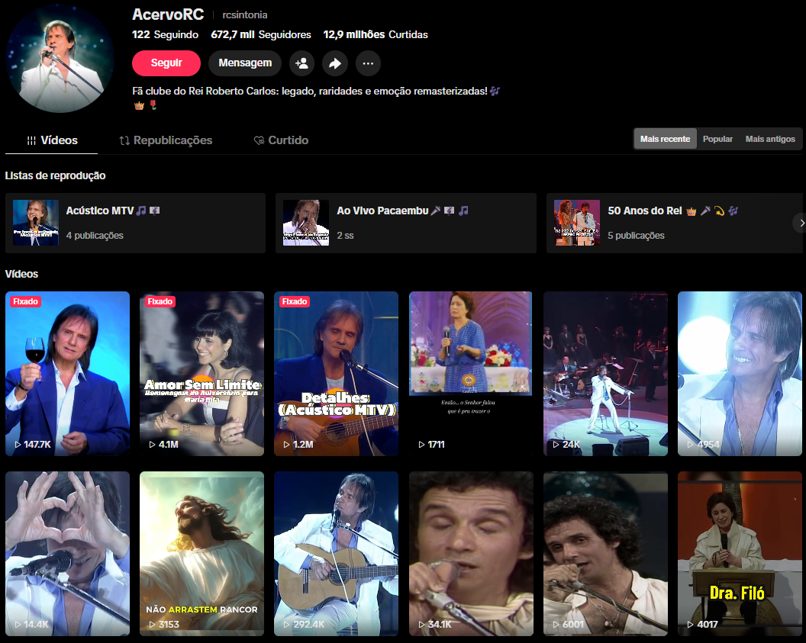806x643 pixels.
Task: Click the Fixado badge on 147.7K video
Action: 26,301
